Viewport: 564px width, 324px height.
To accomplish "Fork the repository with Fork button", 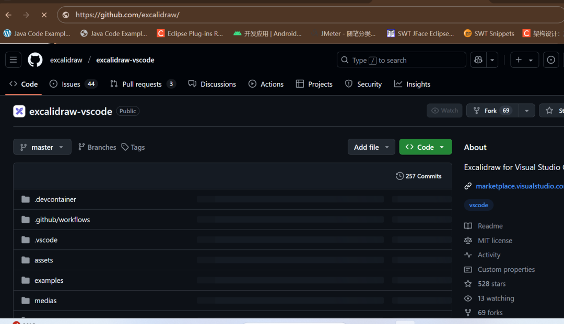I will pos(492,111).
